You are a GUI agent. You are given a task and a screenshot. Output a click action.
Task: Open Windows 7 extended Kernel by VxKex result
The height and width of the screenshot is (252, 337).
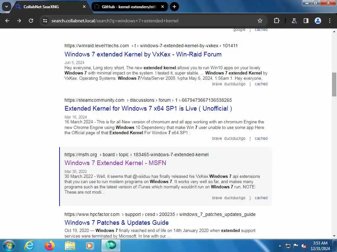click(x=143, y=54)
